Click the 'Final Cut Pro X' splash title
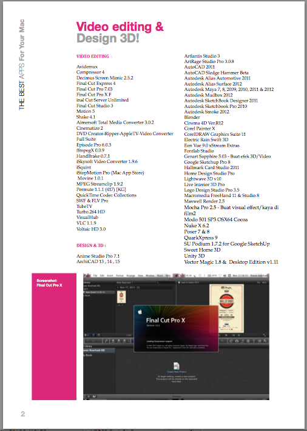 (x=166, y=320)
